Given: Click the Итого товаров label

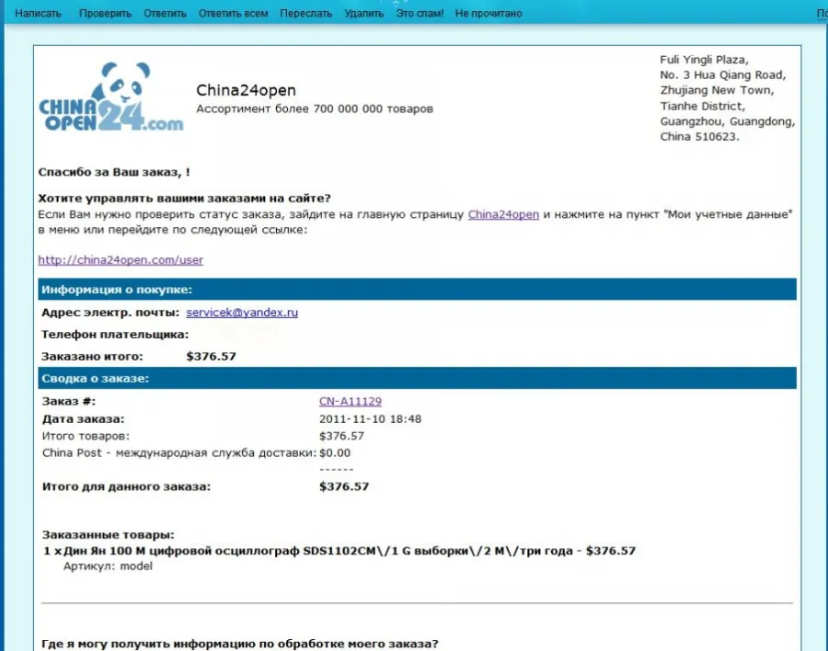Looking at the screenshot, I should 86,436.
